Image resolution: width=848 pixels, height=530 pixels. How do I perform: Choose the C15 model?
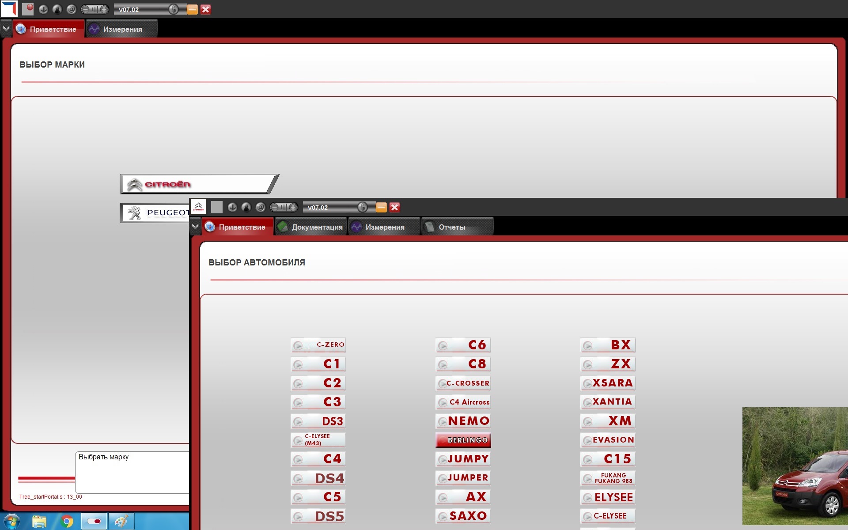point(608,459)
